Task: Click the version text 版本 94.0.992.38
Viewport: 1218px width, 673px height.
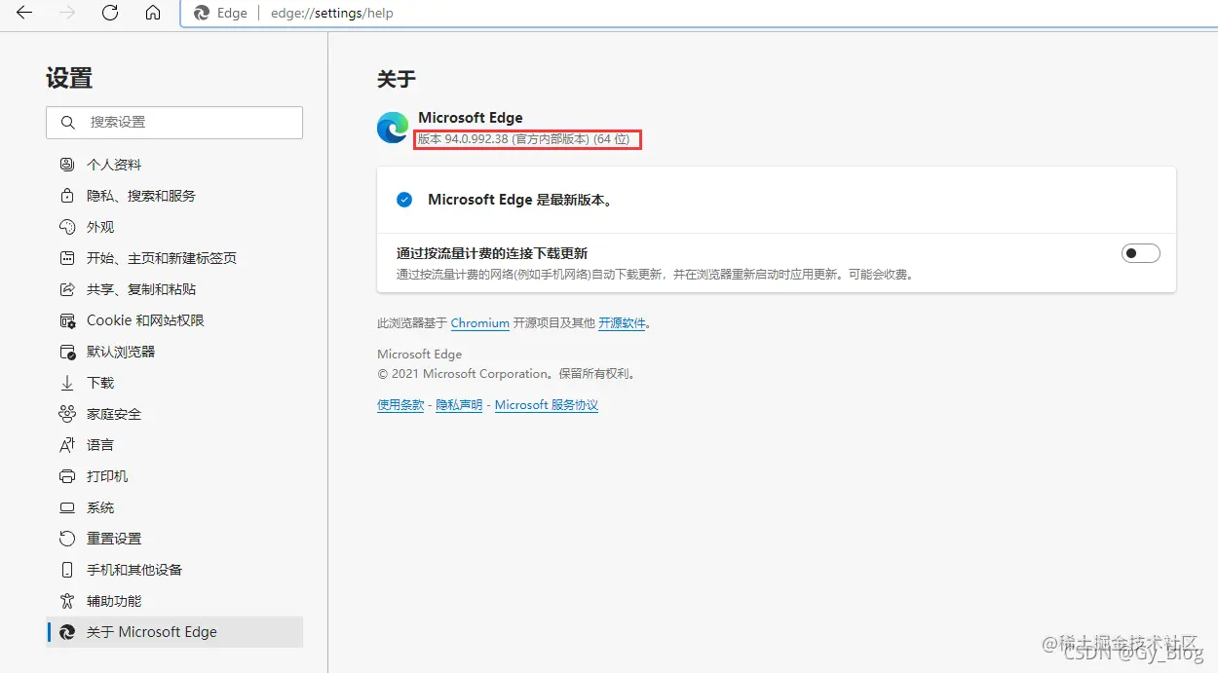Action: coord(463,139)
